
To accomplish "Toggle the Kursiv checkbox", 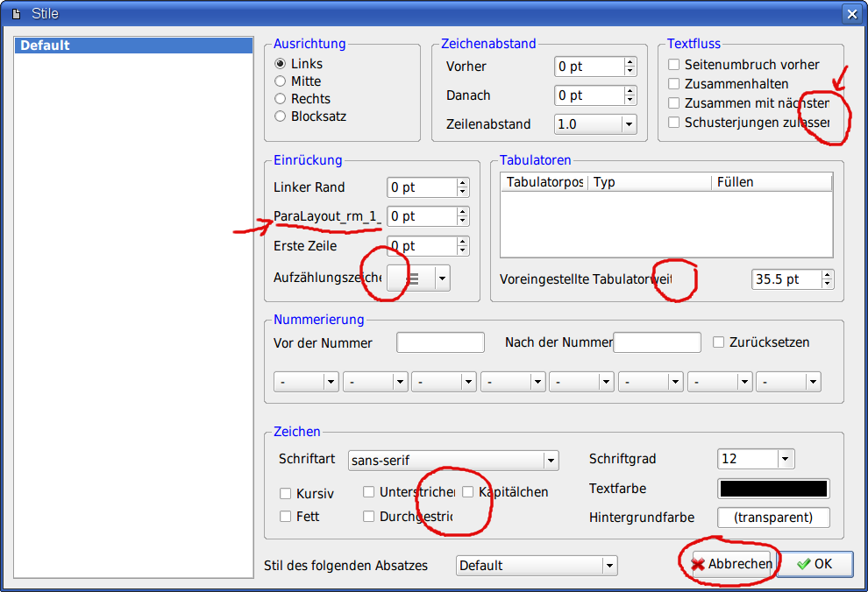I will tap(286, 494).
